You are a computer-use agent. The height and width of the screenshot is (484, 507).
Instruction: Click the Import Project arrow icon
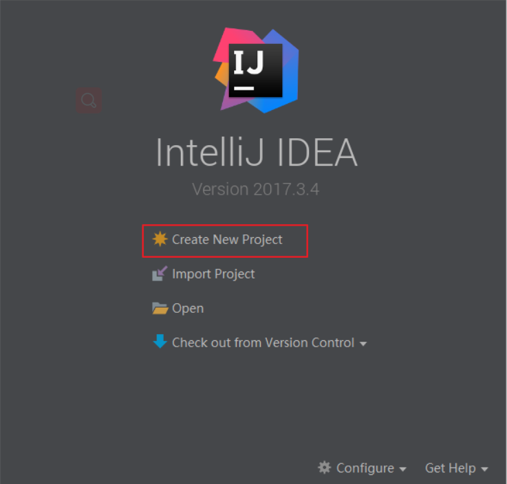160,274
